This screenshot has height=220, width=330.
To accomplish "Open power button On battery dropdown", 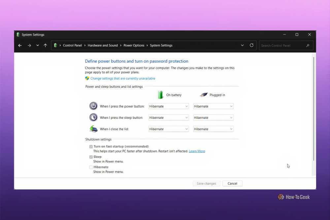I will pyautogui.click(x=168, y=106).
